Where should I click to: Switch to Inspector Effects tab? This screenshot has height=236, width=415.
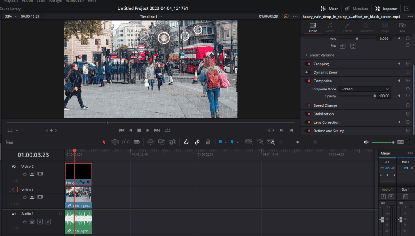[x=347, y=28]
